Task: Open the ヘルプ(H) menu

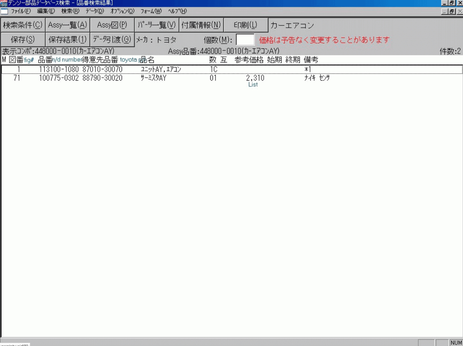Action: click(177, 11)
